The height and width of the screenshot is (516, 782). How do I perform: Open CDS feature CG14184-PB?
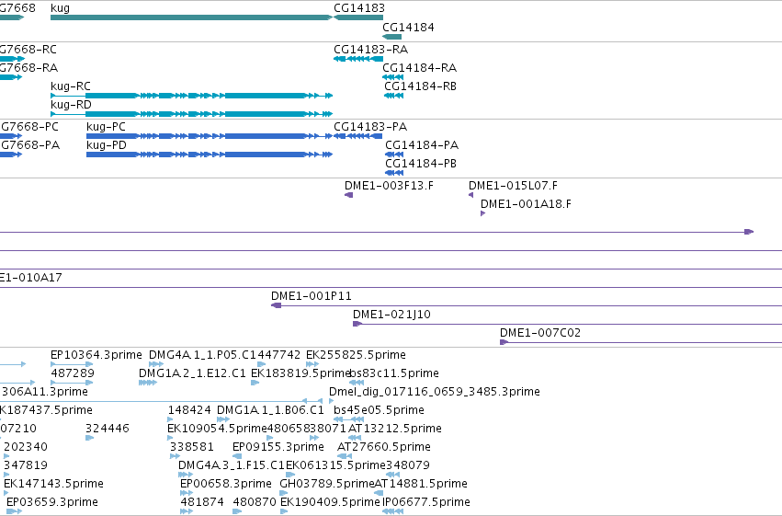[394, 173]
